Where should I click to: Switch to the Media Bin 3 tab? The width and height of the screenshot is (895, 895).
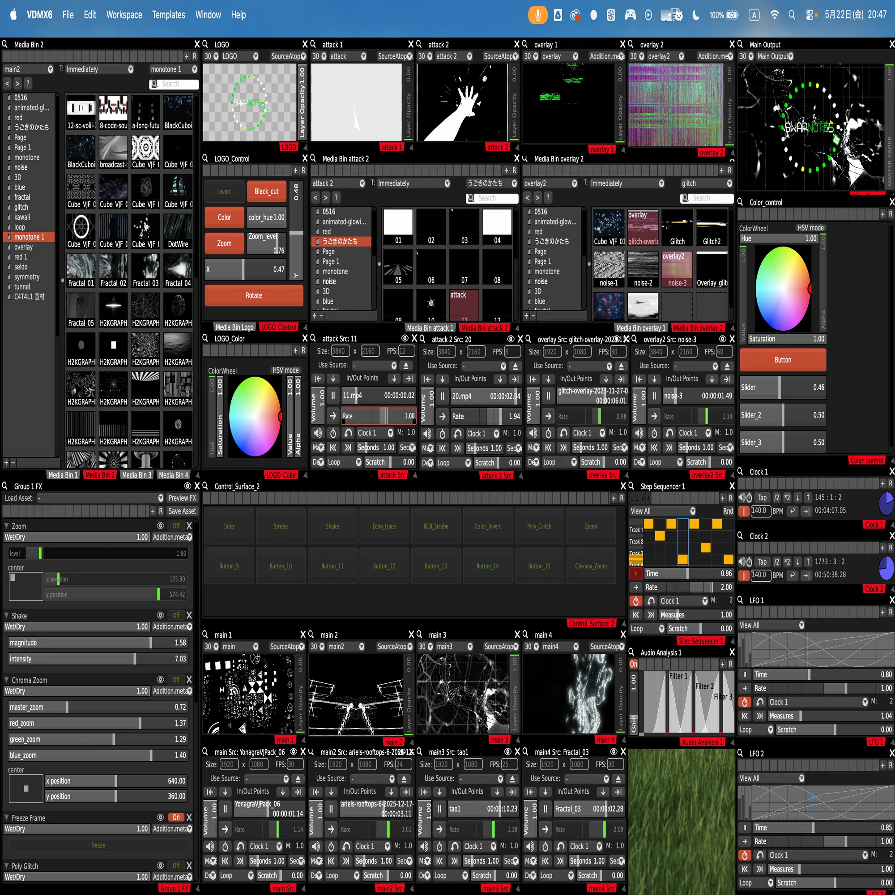(x=136, y=475)
